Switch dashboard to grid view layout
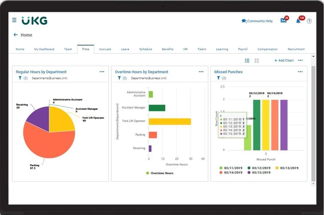Image resolution: width=324 pixels, height=215 pixels. [257, 60]
